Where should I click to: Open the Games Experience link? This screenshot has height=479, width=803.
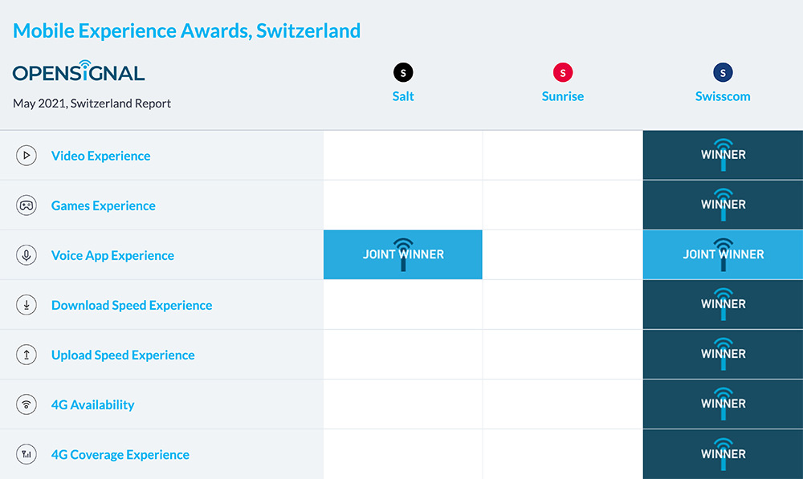[104, 205]
